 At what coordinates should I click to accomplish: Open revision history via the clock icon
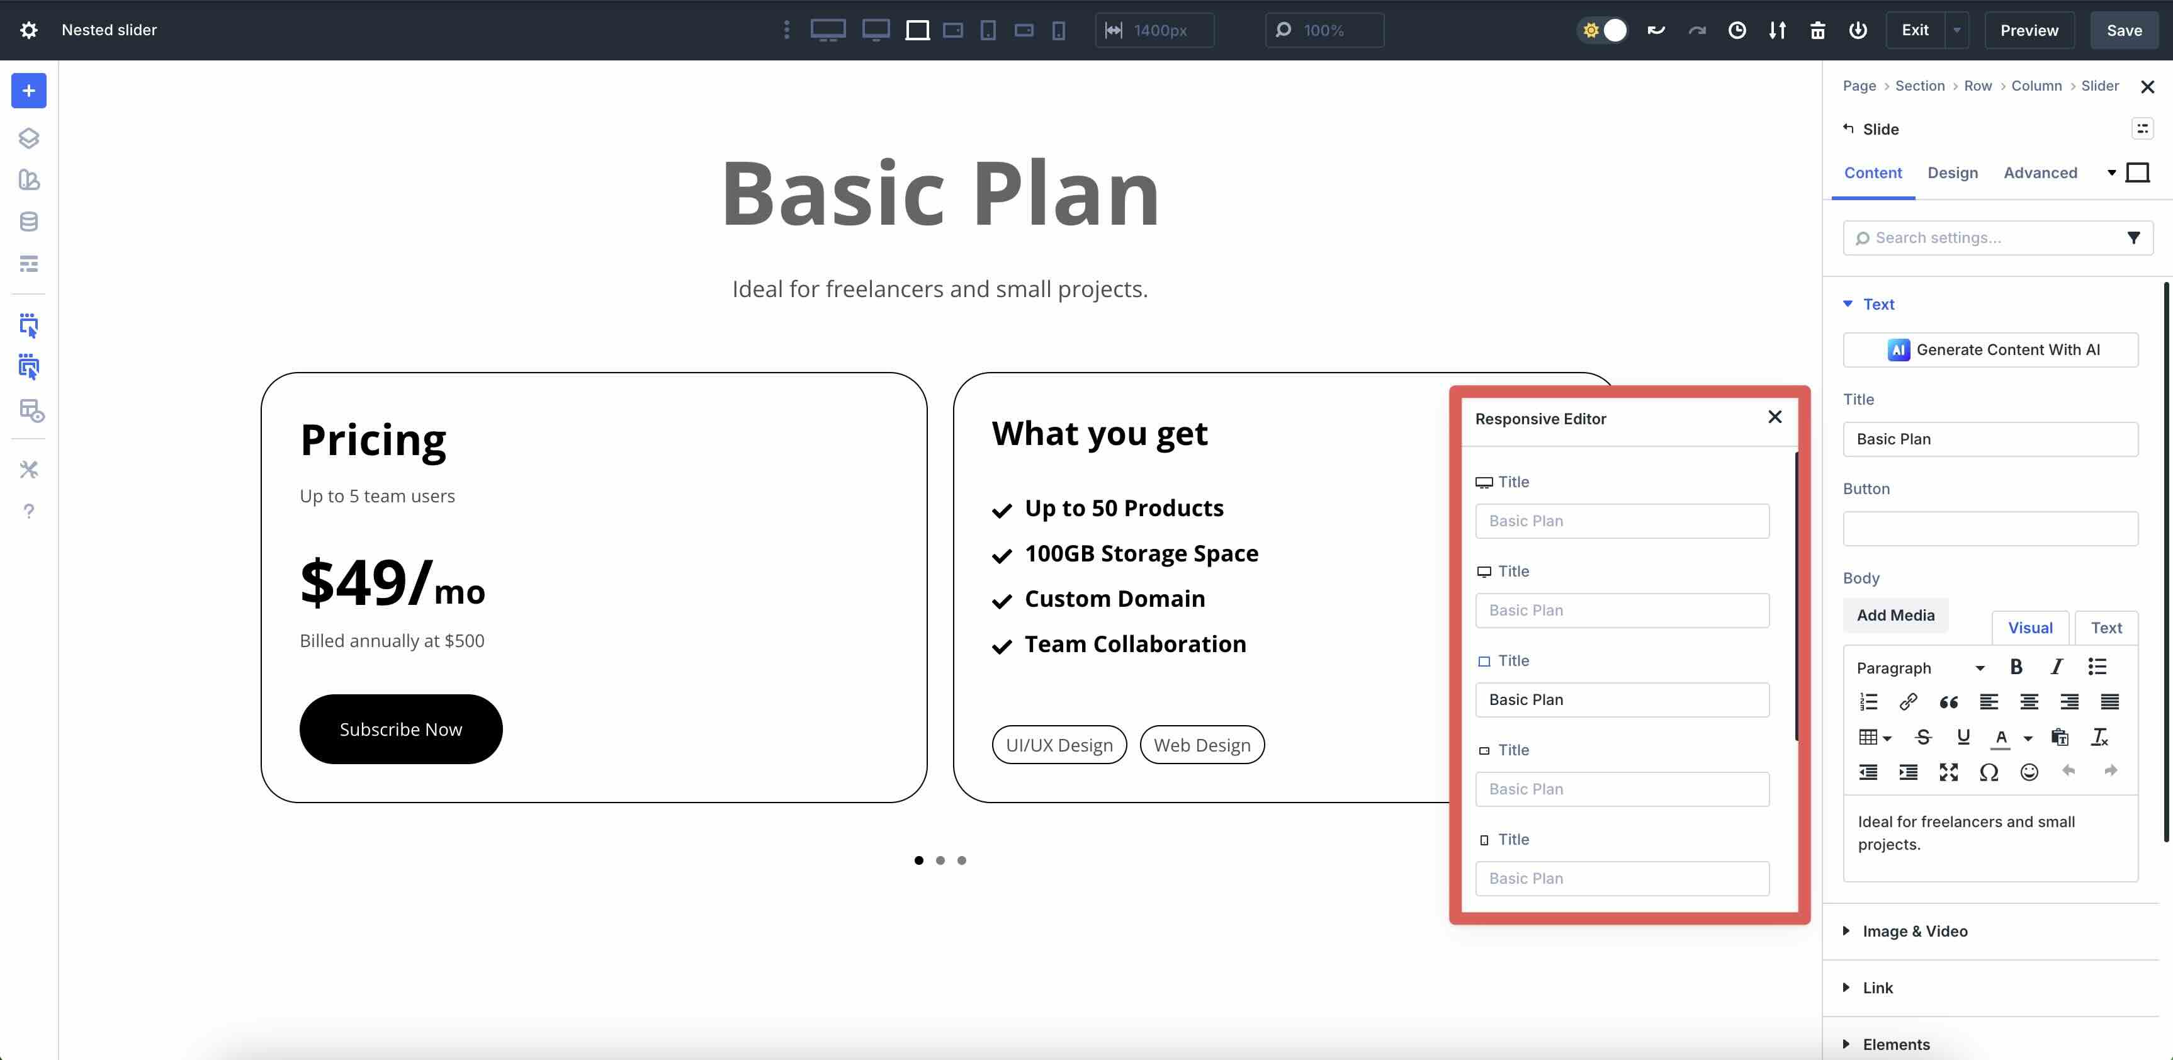1737,30
